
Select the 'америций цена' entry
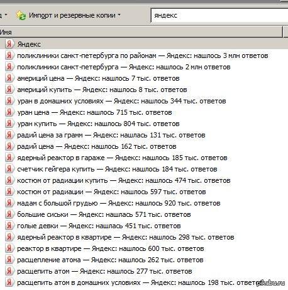coord(98,78)
